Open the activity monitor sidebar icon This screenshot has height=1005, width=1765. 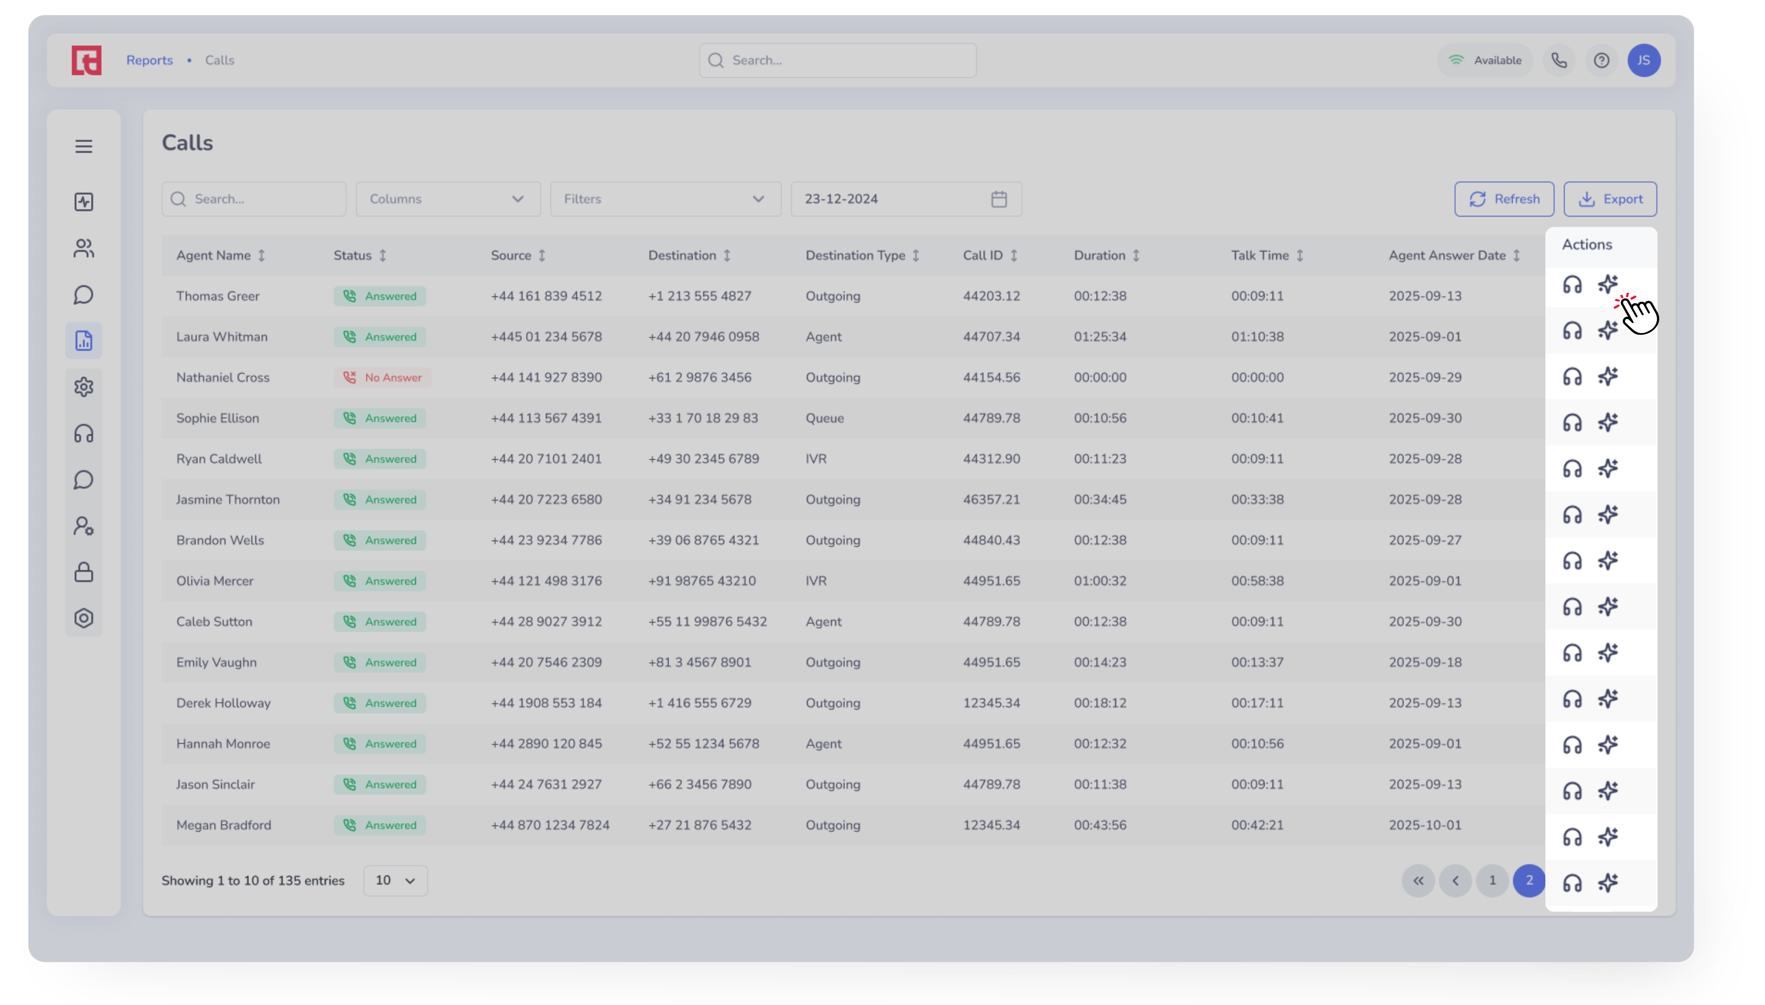[x=84, y=201]
